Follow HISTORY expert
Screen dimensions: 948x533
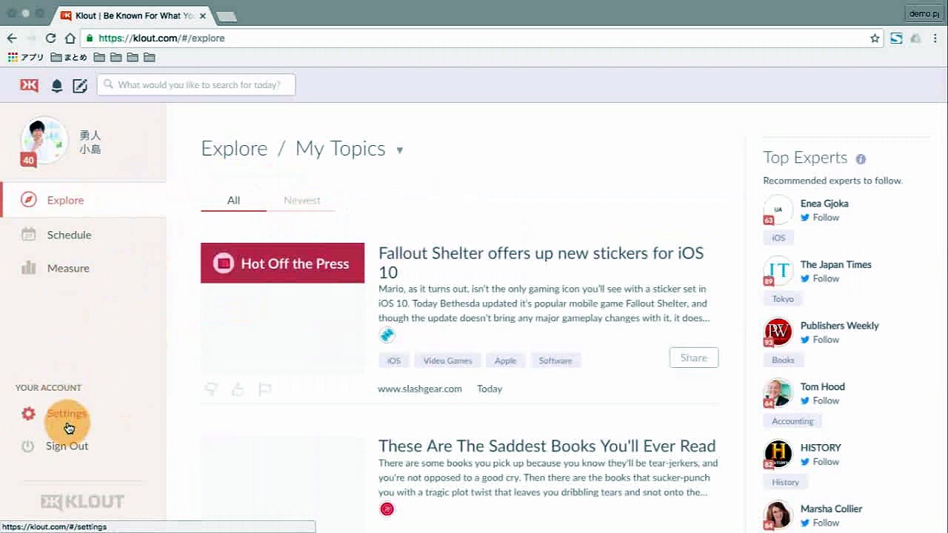coord(819,462)
